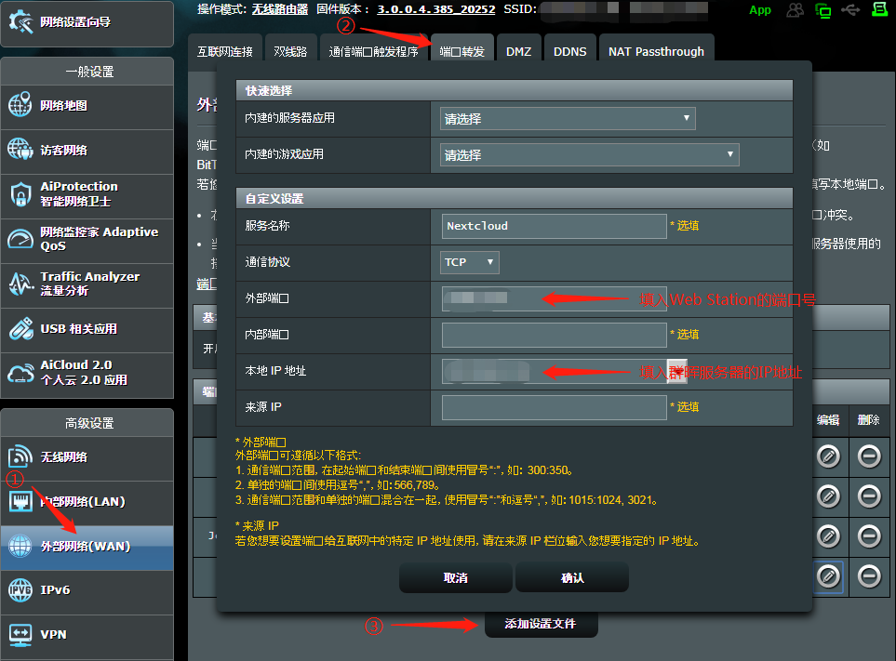The image size is (896, 661).
Task: Open the Wireless (无线网络) signal icon
Action: click(20, 456)
